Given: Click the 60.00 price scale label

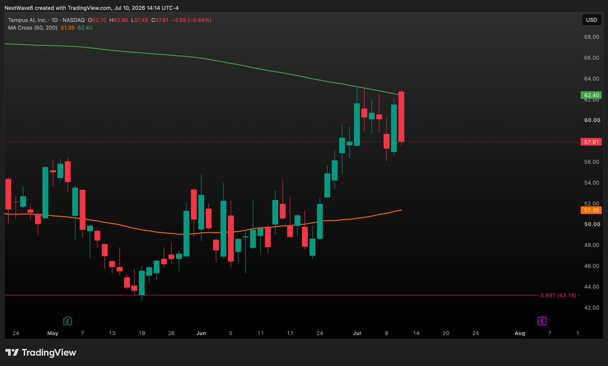Looking at the screenshot, I should click(592, 120).
